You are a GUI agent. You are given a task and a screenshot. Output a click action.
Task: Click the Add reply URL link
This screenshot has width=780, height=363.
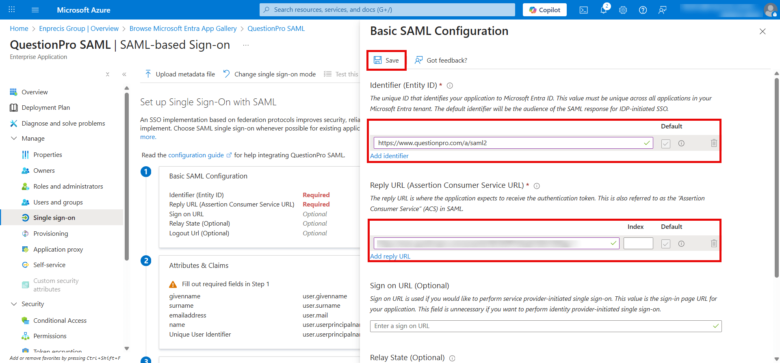390,256
